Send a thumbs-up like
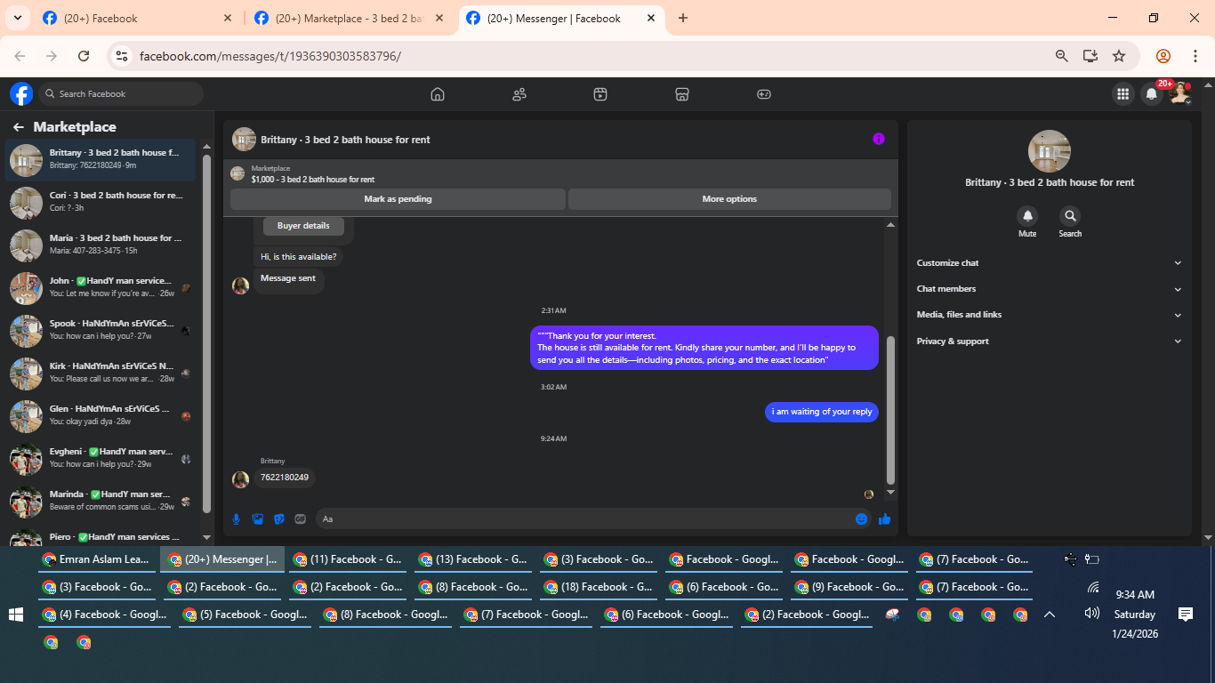This screenshot has width=1215, height=683. point(884,518)
